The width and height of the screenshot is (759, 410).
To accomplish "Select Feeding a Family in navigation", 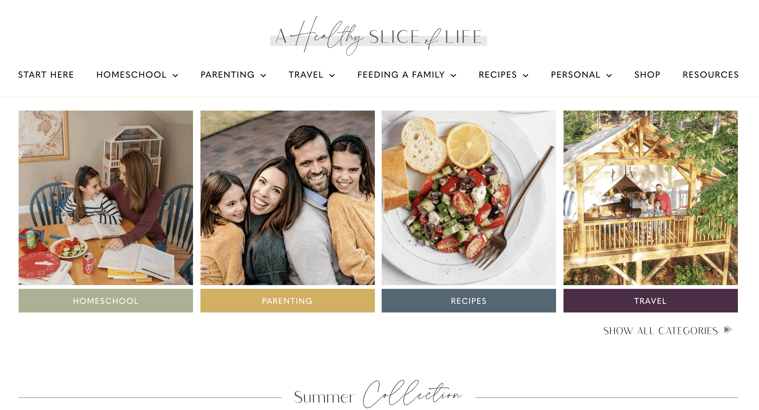I will coord(401,75).
